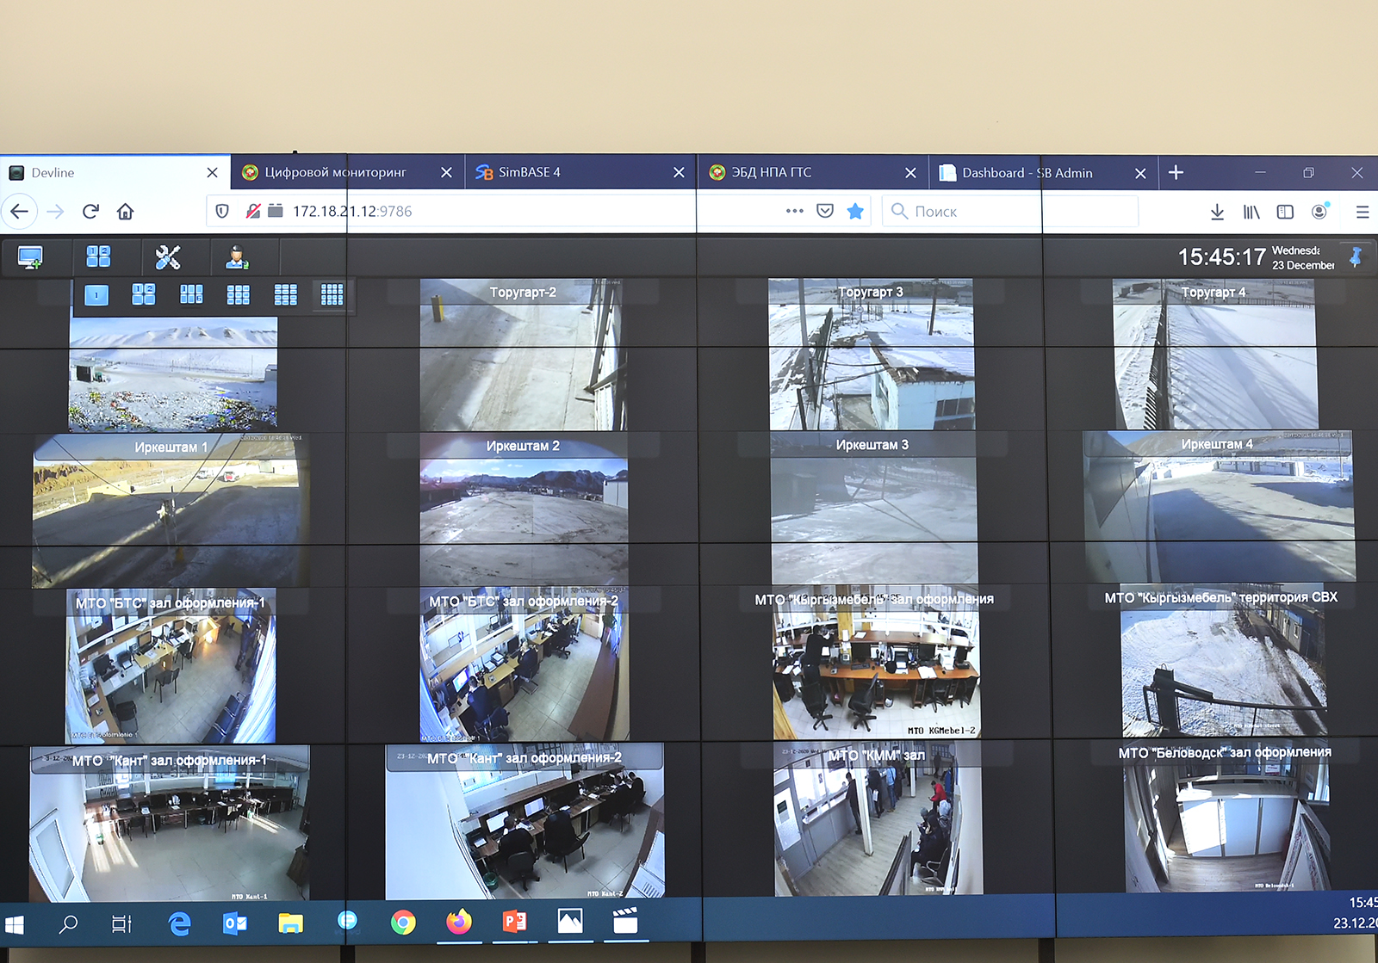Click the operator user icon
Image resolution: width=1378 pixels, height=963 pixels.
[237, 257]
